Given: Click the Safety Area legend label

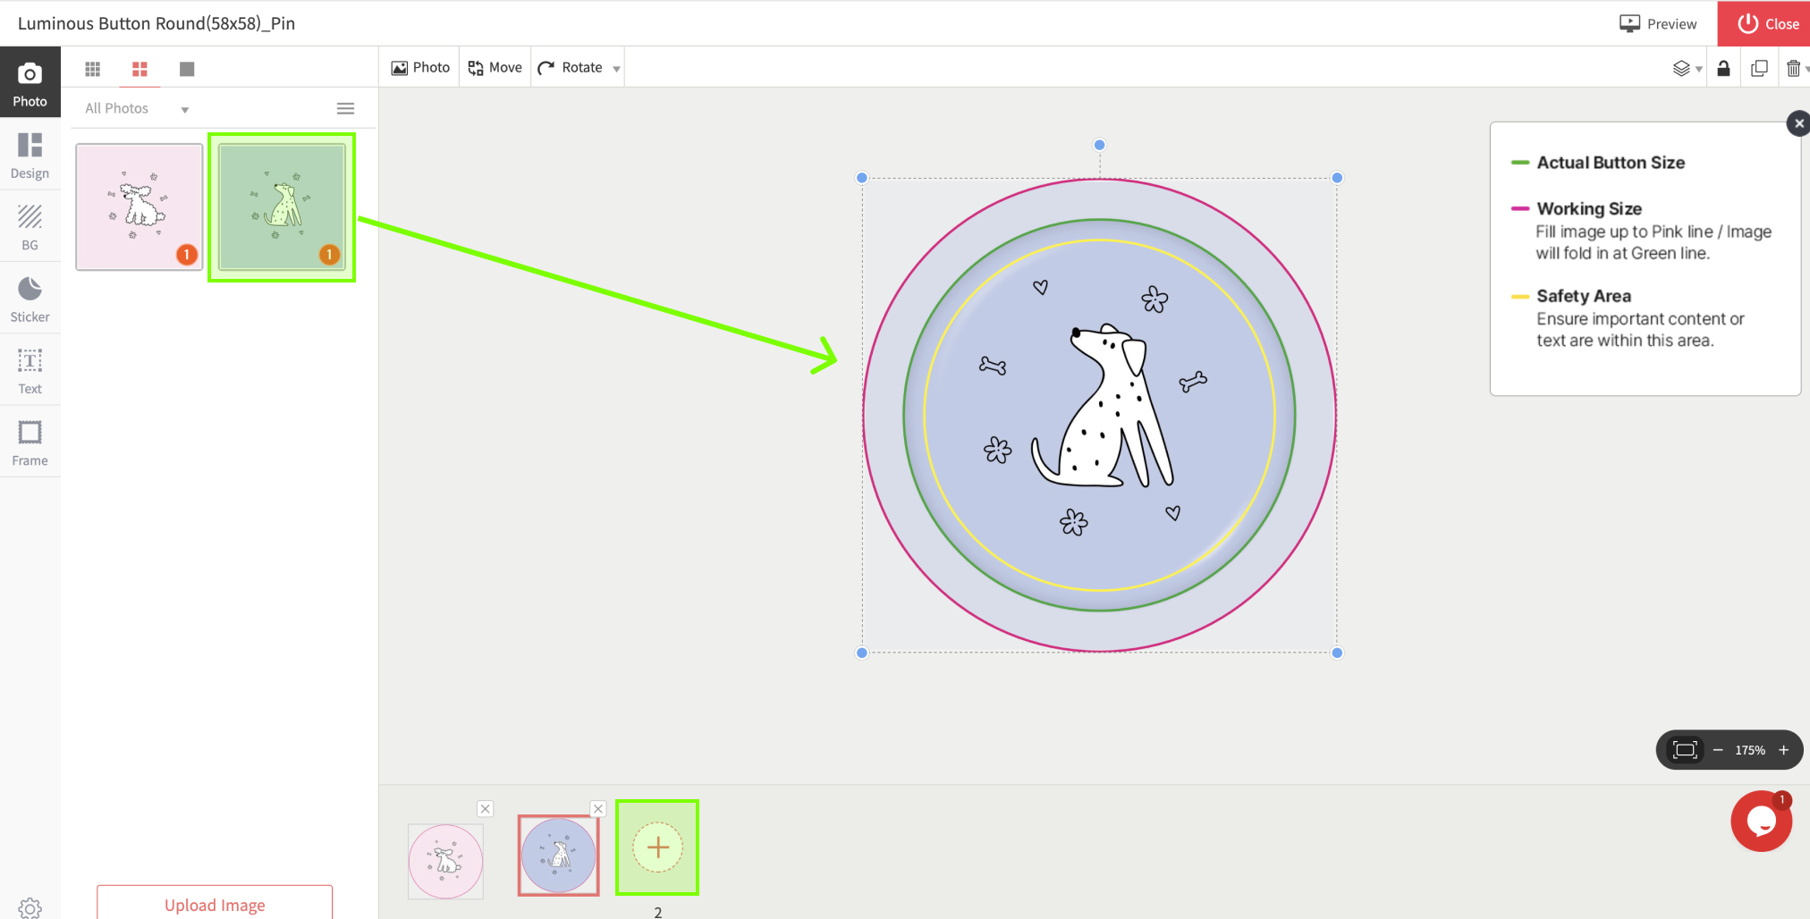Looking at the screenshot, I should 1584,296.
